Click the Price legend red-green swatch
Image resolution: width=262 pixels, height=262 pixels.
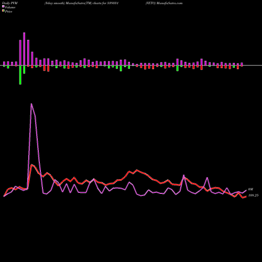pos(3,11)
